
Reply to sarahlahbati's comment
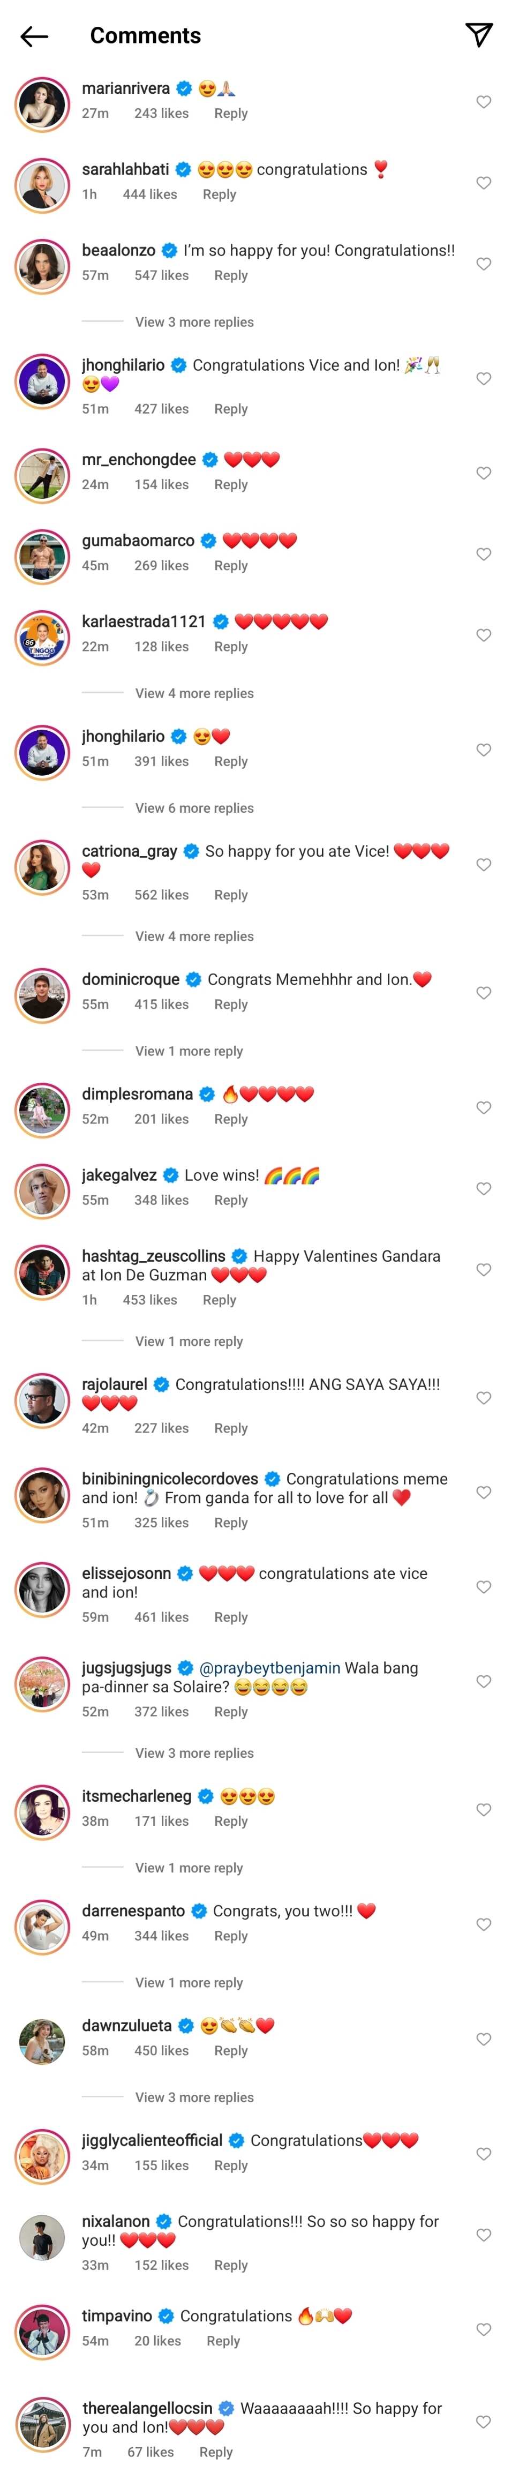pyautogui.click(x=220, y=195)
